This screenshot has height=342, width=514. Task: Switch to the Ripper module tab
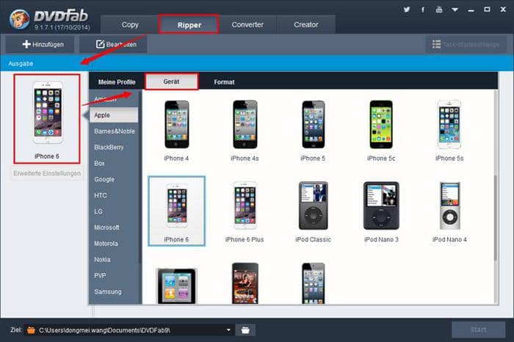click(189, 25)
